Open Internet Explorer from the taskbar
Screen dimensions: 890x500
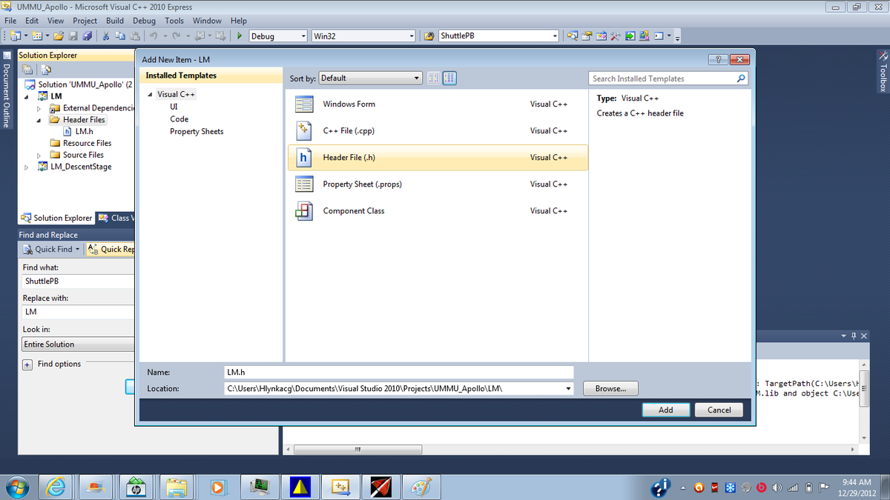pyautogui.click(x=56, y=487)
